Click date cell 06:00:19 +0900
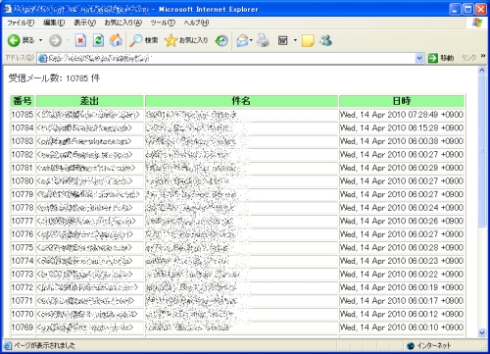 tap(402, 287)
